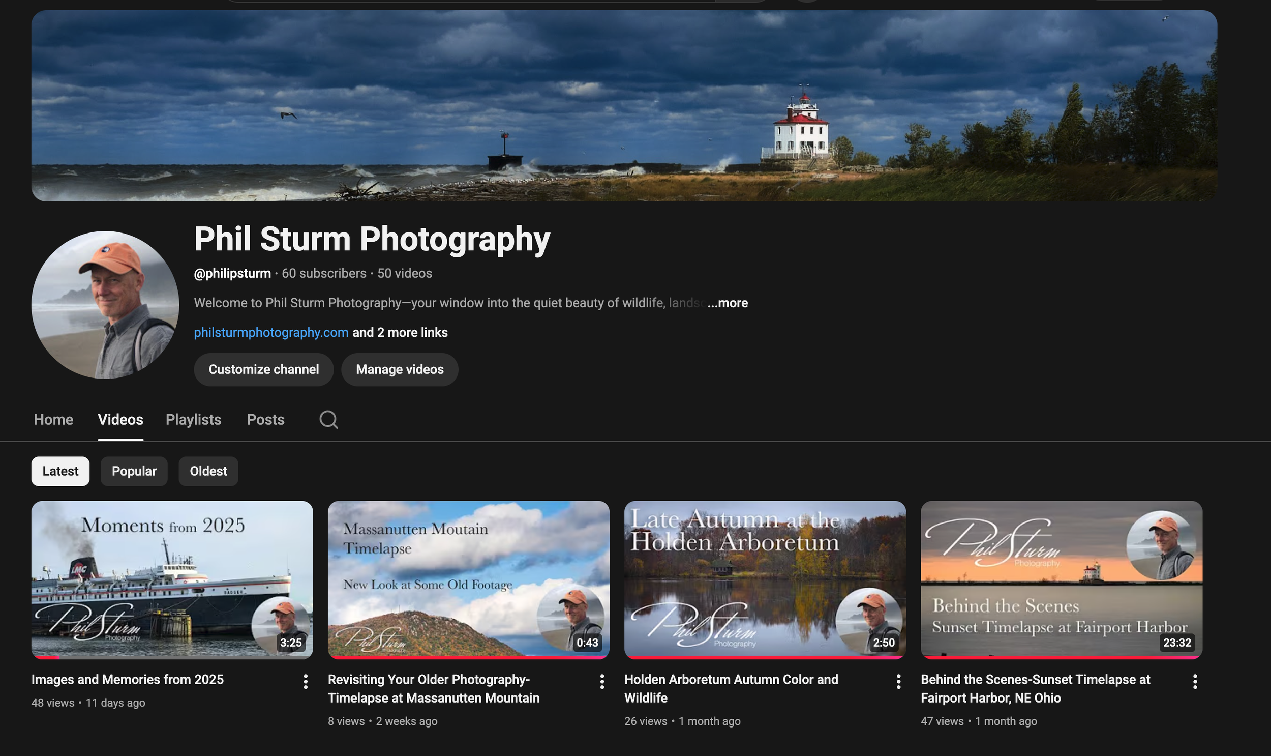The width and height of the screenshot is (1271, 756).
Task: Open options menu for Images and Memories video
Action: click(x=306, y=681)
